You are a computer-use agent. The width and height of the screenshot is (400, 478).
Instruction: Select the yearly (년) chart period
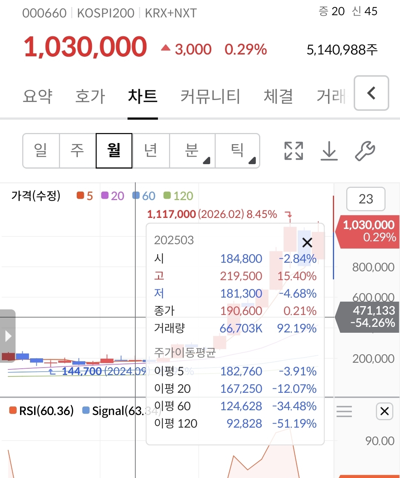point(151,151)
